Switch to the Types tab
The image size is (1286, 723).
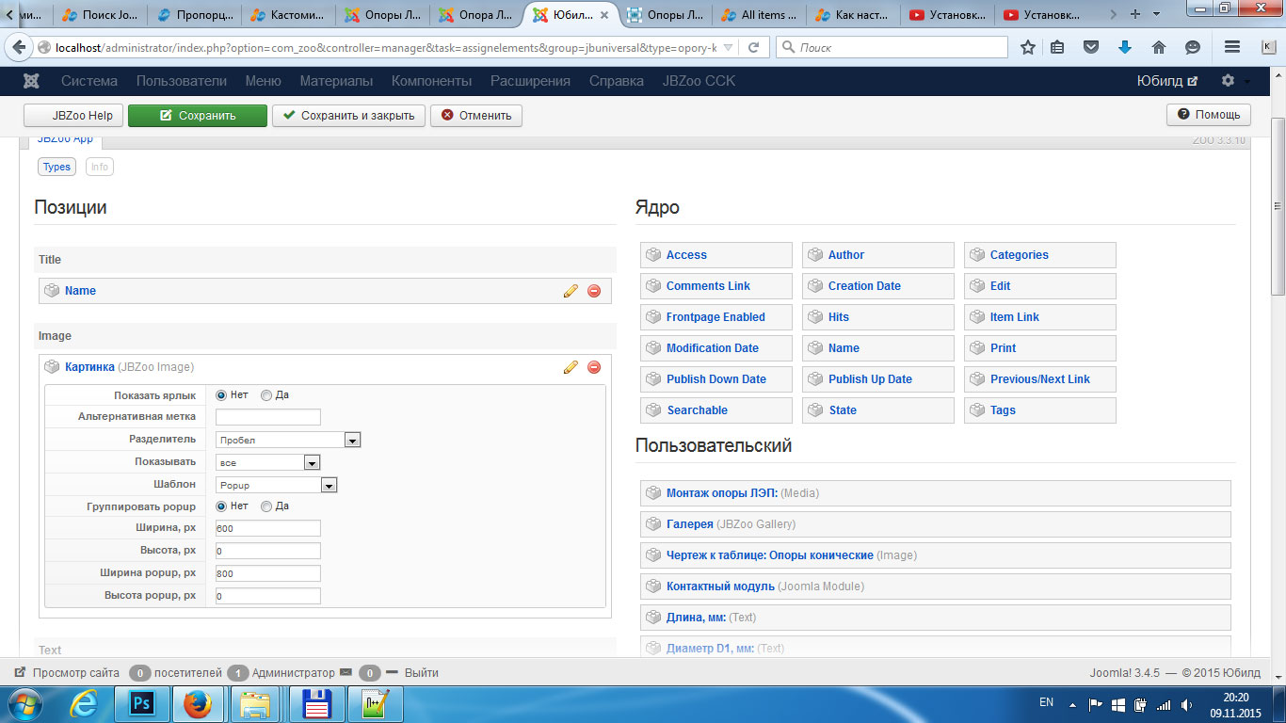56,167
